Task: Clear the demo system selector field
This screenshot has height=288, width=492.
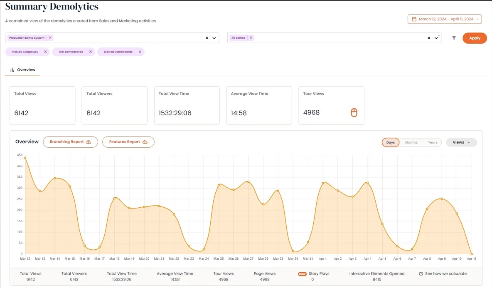Action: point(207,38)
